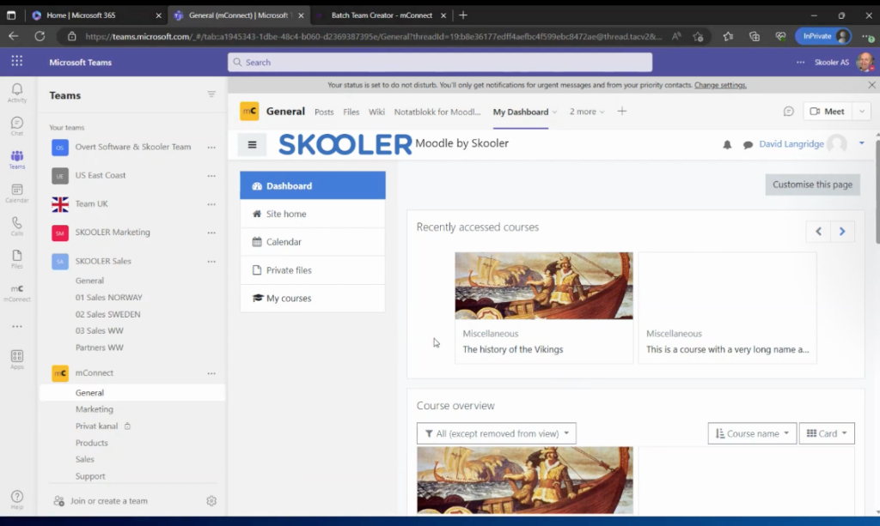Click the Skooler logo
Image resolution: width=880 pixels, height=526 pixels.
[x=344, y=144]
